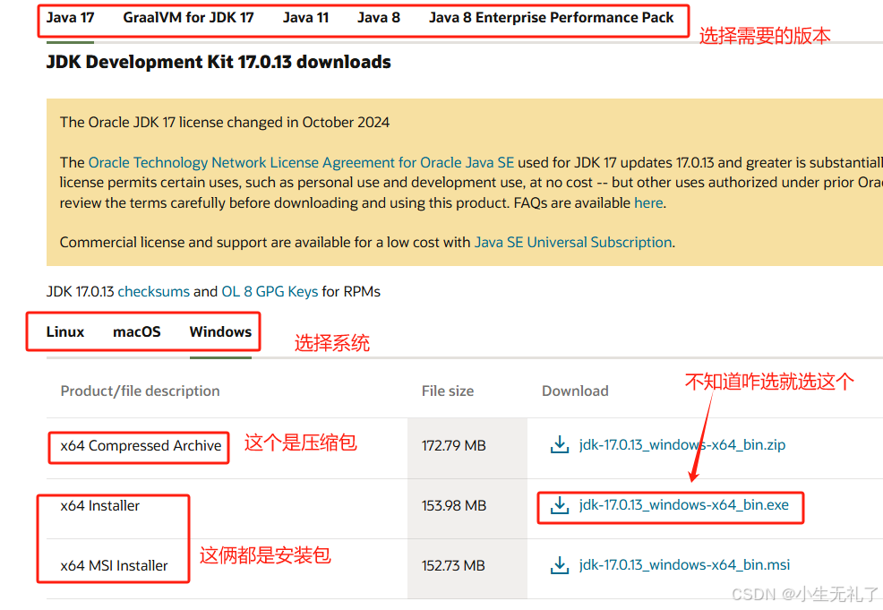The image size is (883, 610).
Task: Select the Linux operating system tab
Action: tap(64, 331)
